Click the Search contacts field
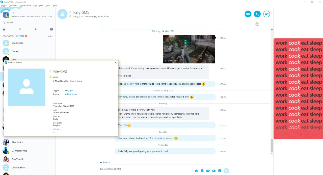Image resolution: width=323 pixels, height=175 pixels. click(x=28, y=22)
